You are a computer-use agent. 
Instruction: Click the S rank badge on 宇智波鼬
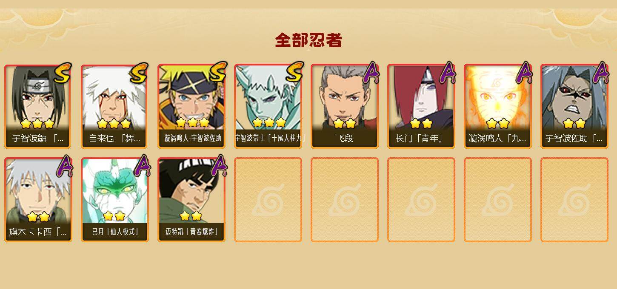[62, 73]
